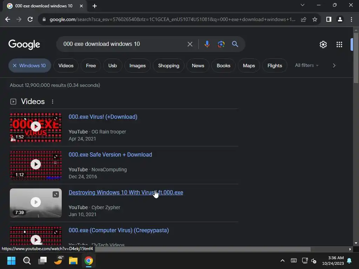This screenshot has height=269, width=359.
Task: Click the forward navigation arrow
Action: click(19, 20)
